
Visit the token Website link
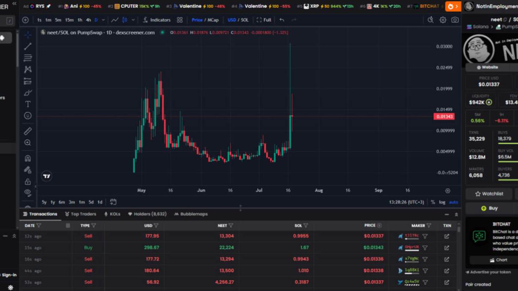[488, 67]
